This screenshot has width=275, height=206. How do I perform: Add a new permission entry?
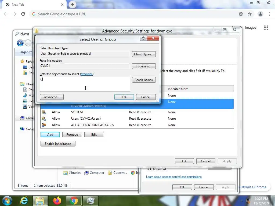click(50, 135)
